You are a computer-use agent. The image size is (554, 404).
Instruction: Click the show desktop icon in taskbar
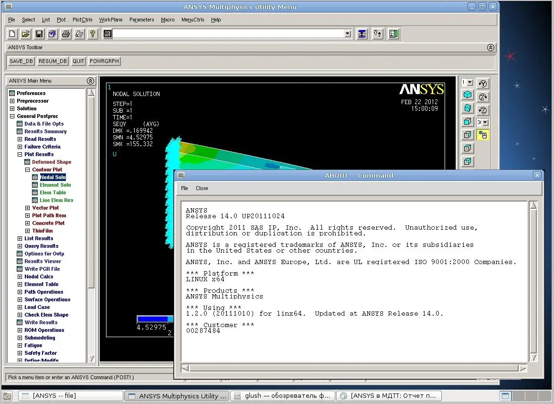tap(7, 396)
